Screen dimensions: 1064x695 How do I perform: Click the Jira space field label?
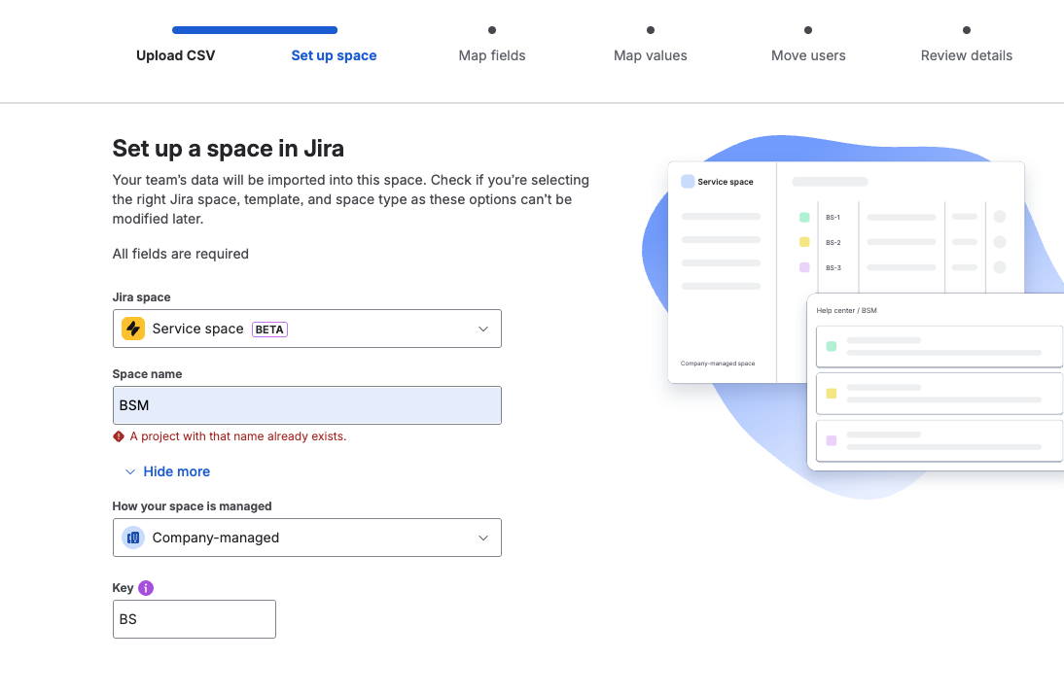[x=141, y=297]
